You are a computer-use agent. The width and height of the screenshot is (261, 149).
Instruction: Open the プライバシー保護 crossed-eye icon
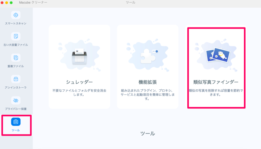(x=16, y=100)
